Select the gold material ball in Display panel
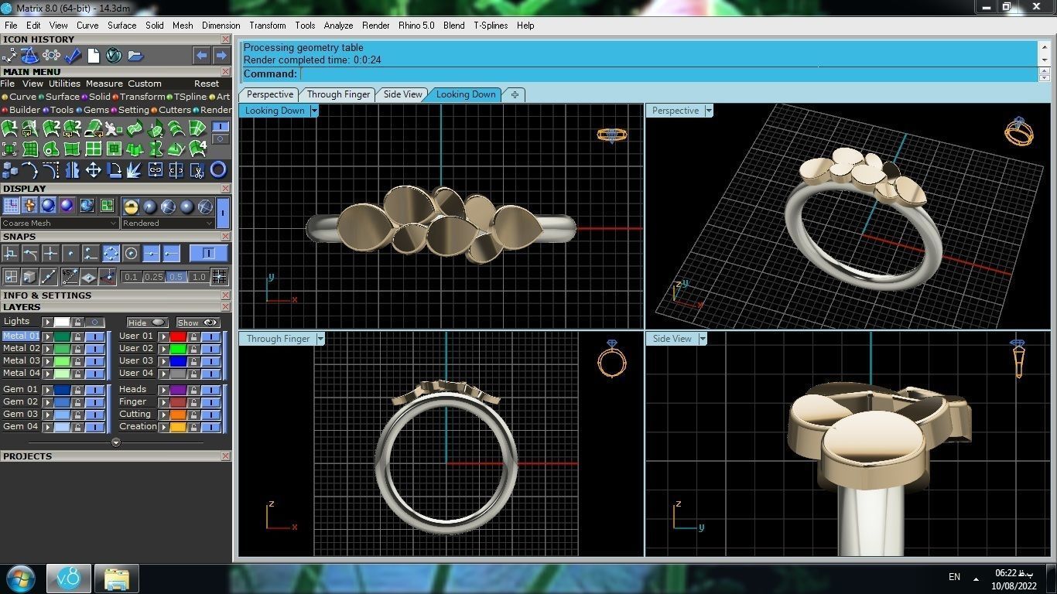Image resolution: width=1057 pixels, height=594 pixels. coord(131,207)
